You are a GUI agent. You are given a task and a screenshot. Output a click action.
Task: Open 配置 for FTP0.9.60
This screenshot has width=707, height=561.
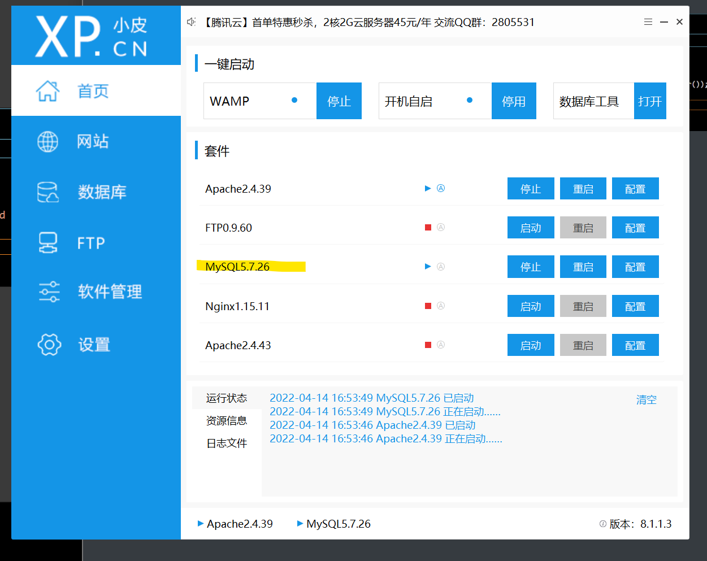[635, 228]
